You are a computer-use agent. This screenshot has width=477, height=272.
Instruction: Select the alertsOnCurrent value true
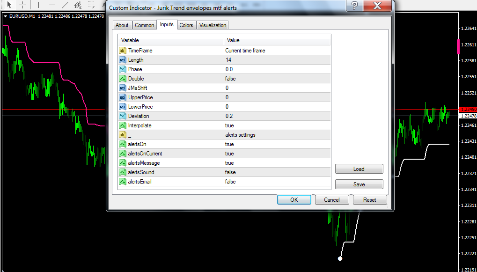click(x=277, y=154)
